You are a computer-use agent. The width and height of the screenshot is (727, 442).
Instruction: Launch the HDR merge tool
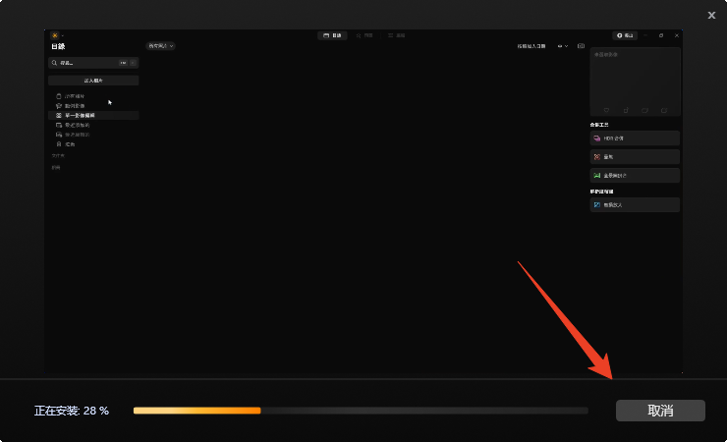pyautogui.click(x=634, y=138)
